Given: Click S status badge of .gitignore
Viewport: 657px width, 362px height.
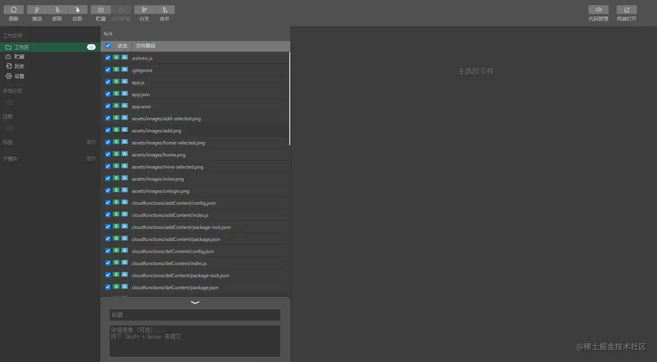Looking at the screenshot, I should coord(116,69).
